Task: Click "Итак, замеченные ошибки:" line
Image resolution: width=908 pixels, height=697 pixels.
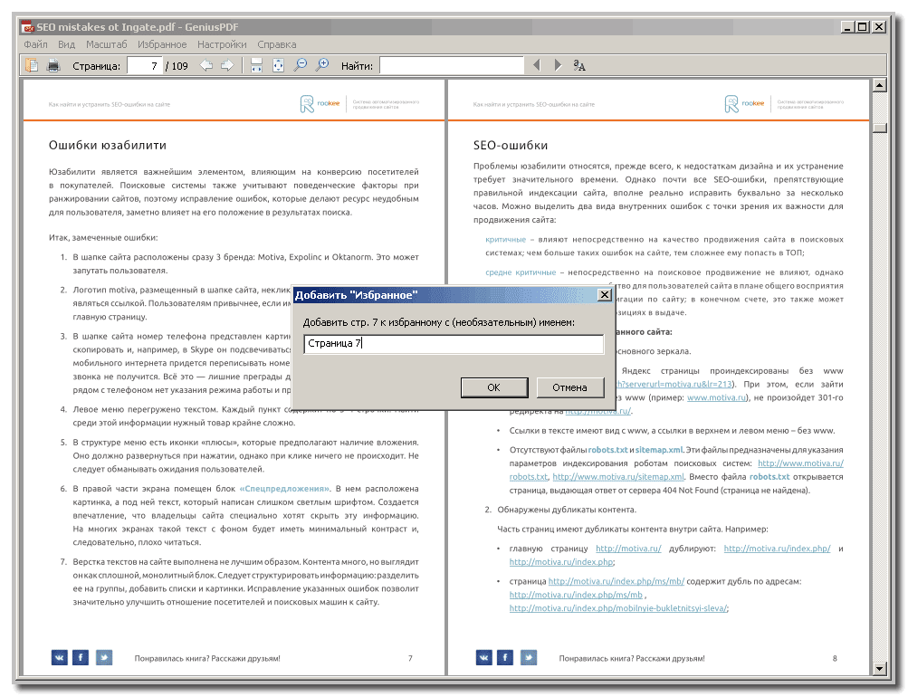Action: tap(103, 237)
